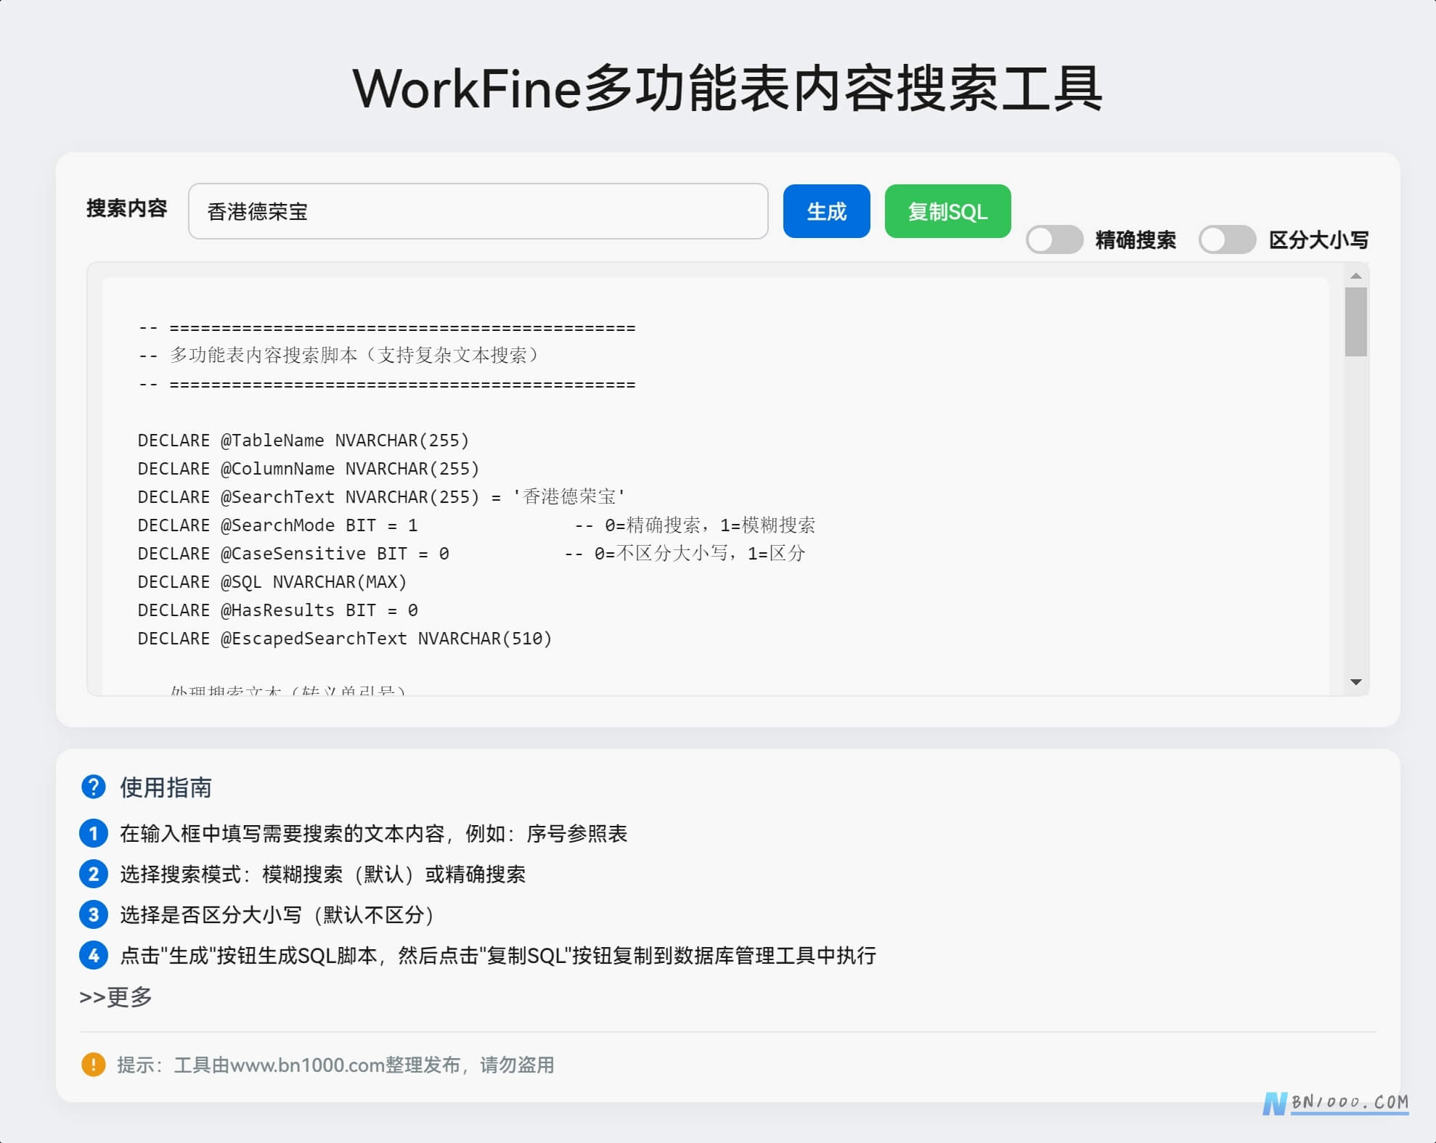The height and width of the screenshot is (1143, 1436).
Task: Click guide text 选择搜索模式：模糊搜索（默认）或精确搜索
Action: (x=322, y=874)
